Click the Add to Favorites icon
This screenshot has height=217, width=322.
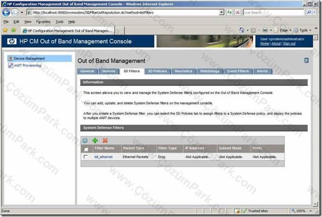click(x=14, y=30)
